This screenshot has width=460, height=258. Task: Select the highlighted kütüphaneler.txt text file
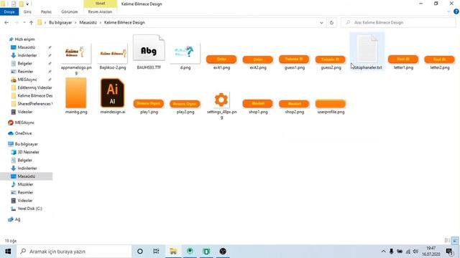[367, 52]
